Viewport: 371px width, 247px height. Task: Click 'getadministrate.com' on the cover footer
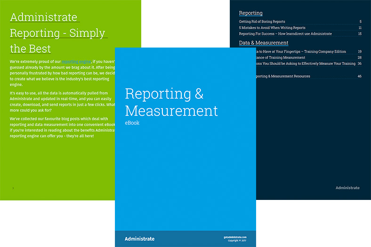pyautogui.click(x=235, y=237)
